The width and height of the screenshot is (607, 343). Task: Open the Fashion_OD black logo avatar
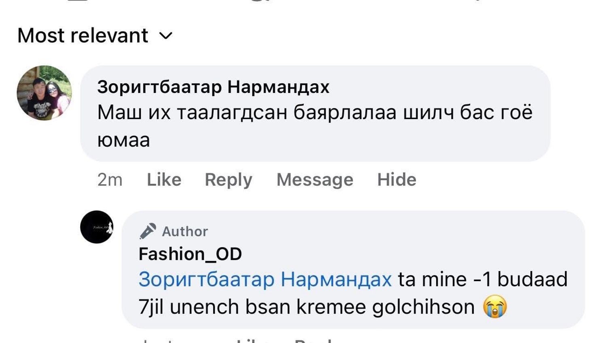coord(97,227)
